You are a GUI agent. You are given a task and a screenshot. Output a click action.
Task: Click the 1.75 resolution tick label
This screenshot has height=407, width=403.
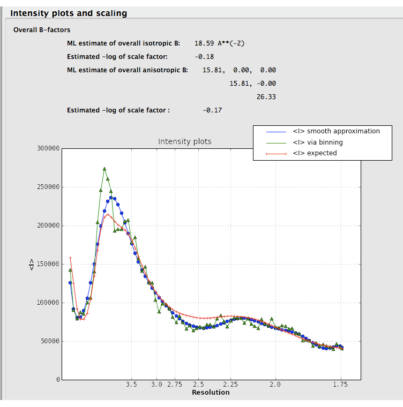340,385
